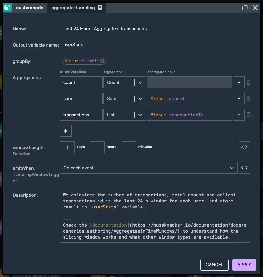This screenshot has width=263, height=277.
Task: Click the 'userStats' highlighted description word
Action: (104, 207)
